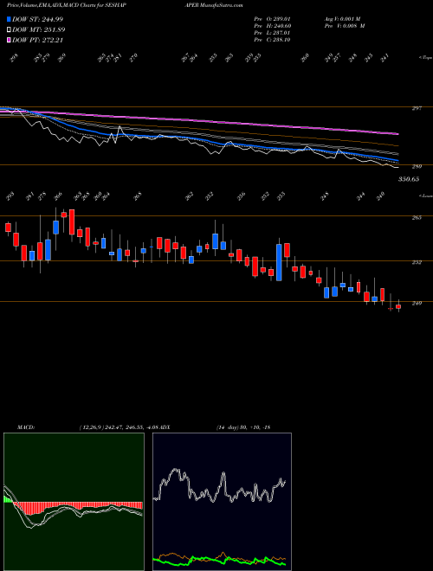Click the '350.65' value below EMA chart
This screenshot has height=571, width=433.
pyautogui.click(x=409, y=179)
